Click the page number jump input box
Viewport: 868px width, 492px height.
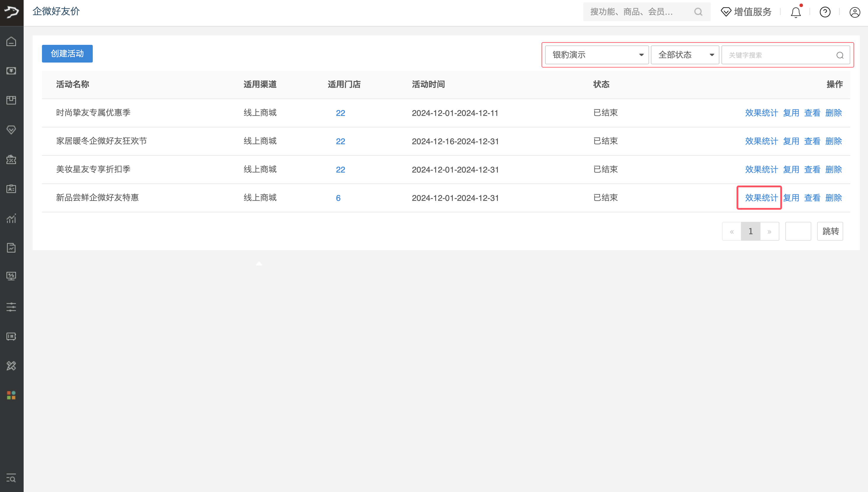click(x=798, y=232)
